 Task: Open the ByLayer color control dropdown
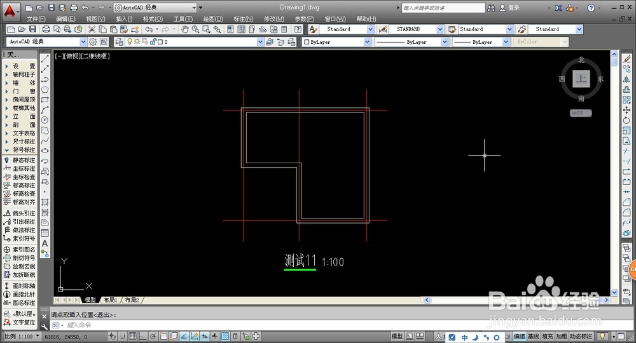[367, 42]
